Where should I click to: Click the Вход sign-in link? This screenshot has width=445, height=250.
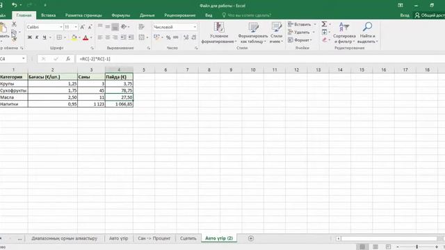click(x=405, y=15)
